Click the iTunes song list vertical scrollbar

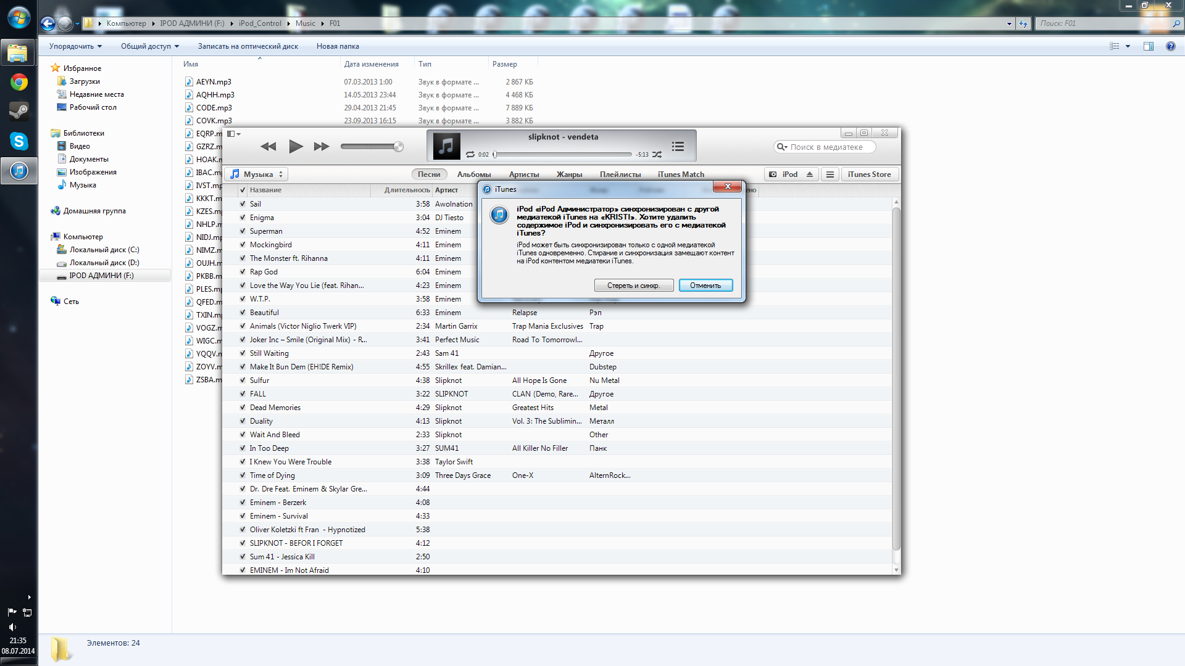pyautogui.click(x=896, y=379)
